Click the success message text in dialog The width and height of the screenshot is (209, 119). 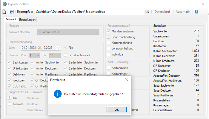click(93, 94)
